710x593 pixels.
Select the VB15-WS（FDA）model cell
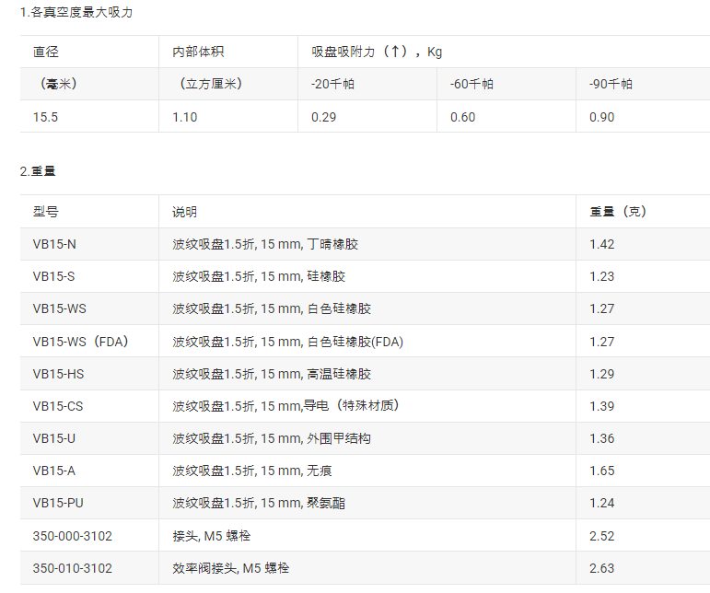tap(81, 342)
